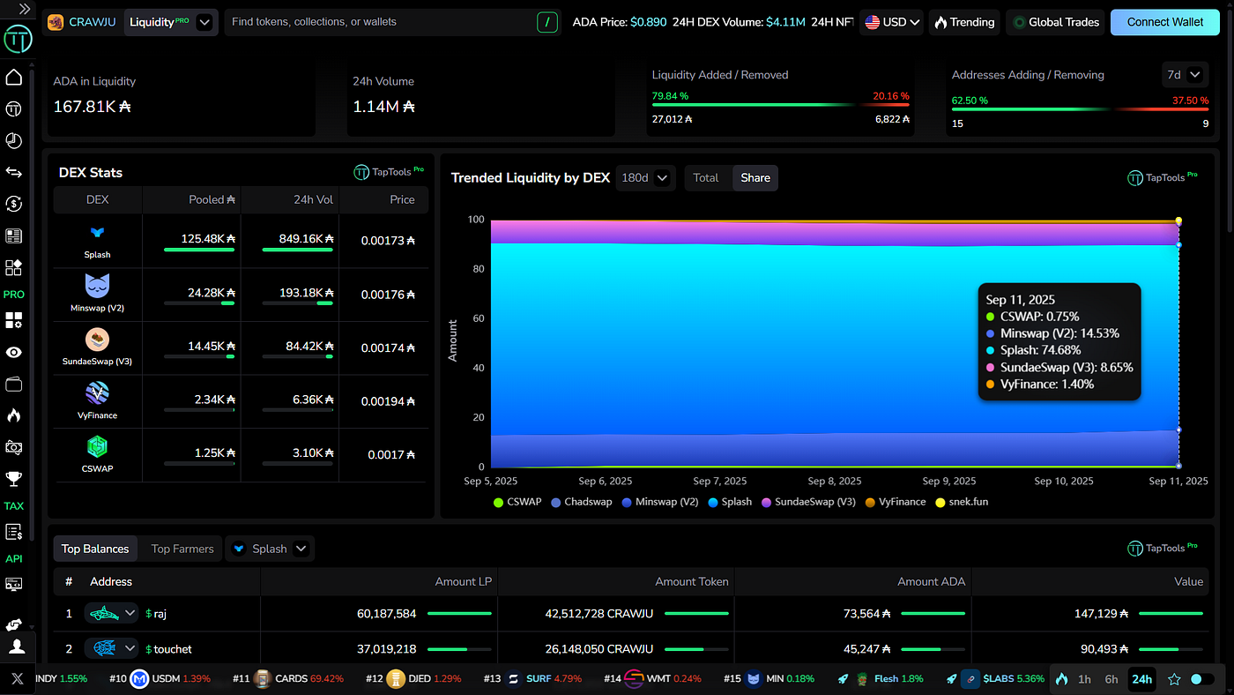This screenshot has height=695, width=1234.
Task: Expand address dropdown for raj
Action: [112, 613]
